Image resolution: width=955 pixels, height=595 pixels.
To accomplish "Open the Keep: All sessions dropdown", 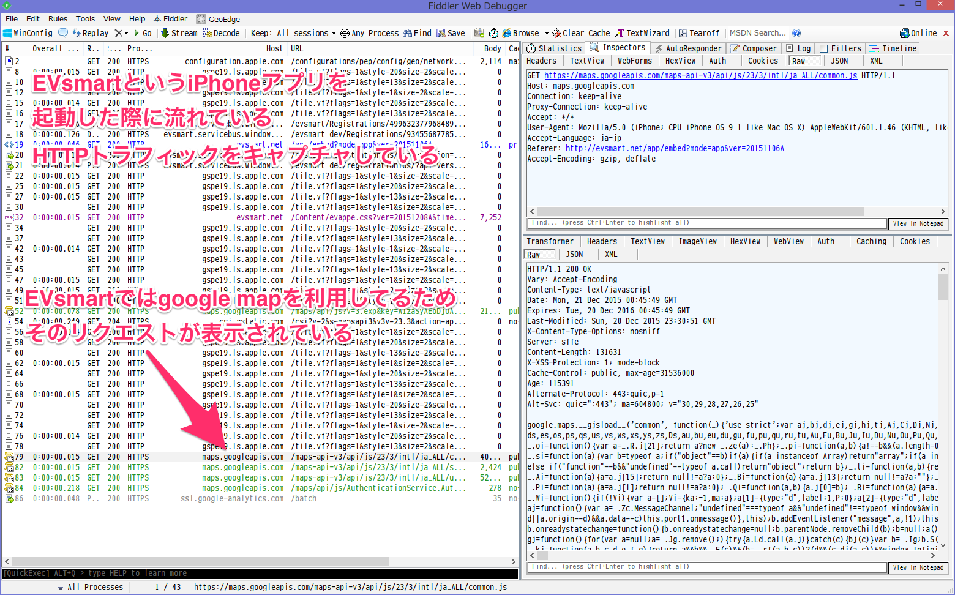I will (x=293, y=33).
